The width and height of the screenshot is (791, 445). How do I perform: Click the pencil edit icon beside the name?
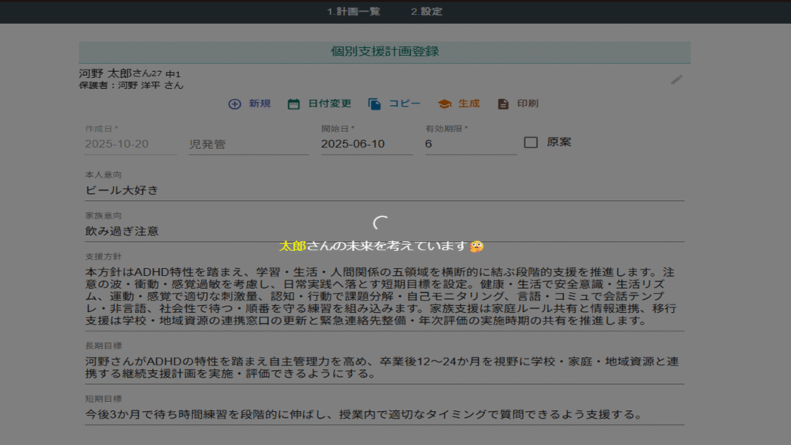[677, 80]
